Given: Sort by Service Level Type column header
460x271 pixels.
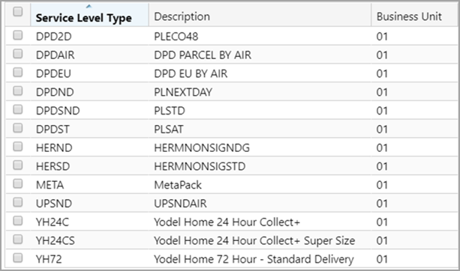Looking at the screenshot, I should pos(83,18).
